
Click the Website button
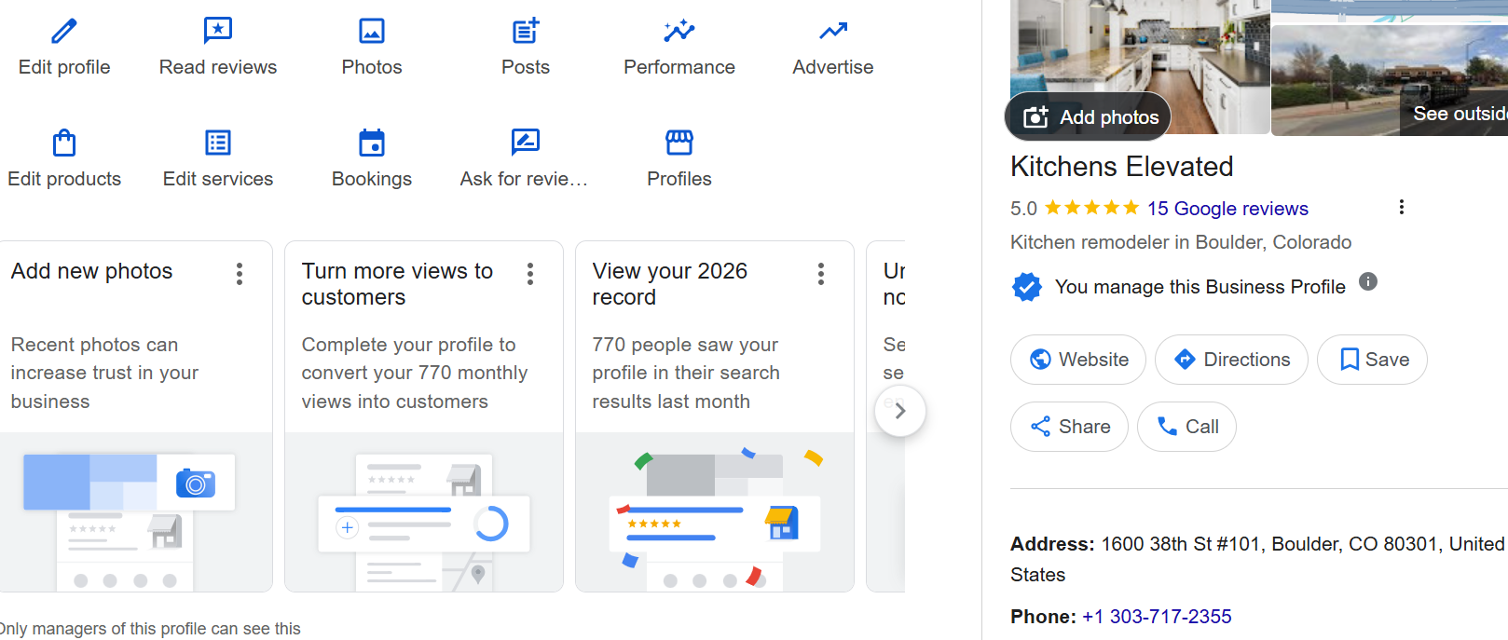(1078, 360)
